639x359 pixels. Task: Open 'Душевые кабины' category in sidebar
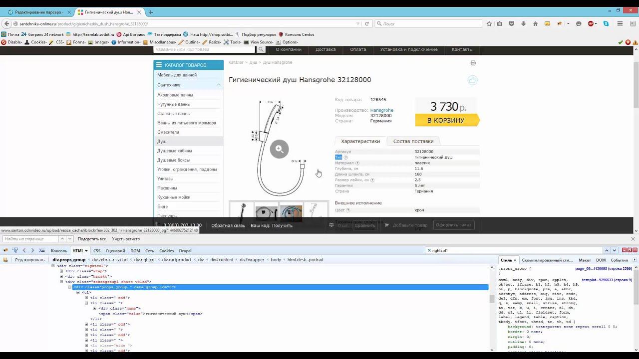174,151
